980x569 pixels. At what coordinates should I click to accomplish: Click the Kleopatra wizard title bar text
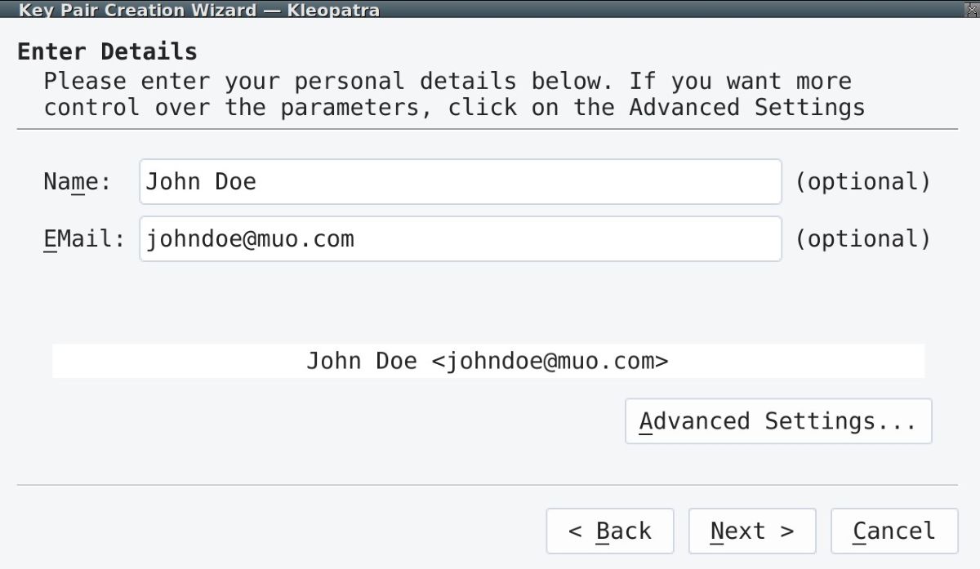tap(198, 10)
